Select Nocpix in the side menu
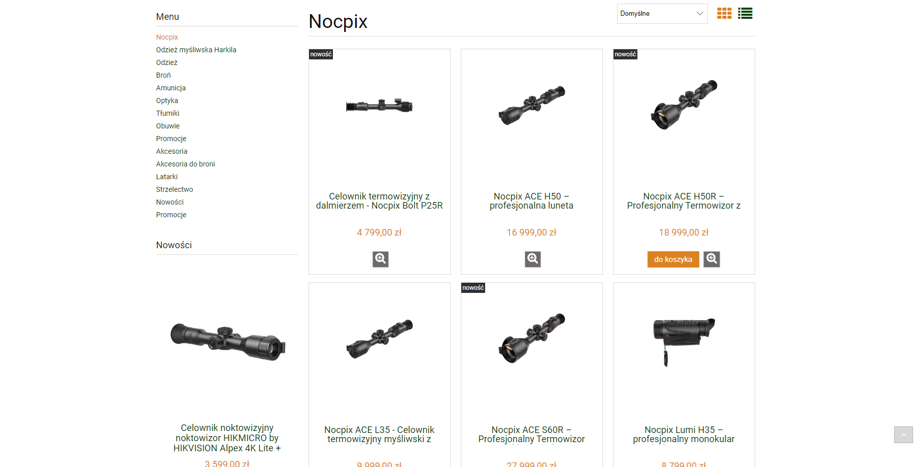Screen dimensions: 919x467 (x=167, y=37)
